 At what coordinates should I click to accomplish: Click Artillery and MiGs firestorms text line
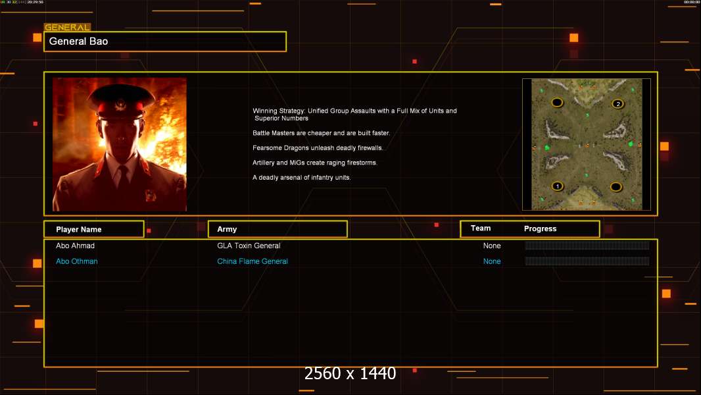coord(315,163)
